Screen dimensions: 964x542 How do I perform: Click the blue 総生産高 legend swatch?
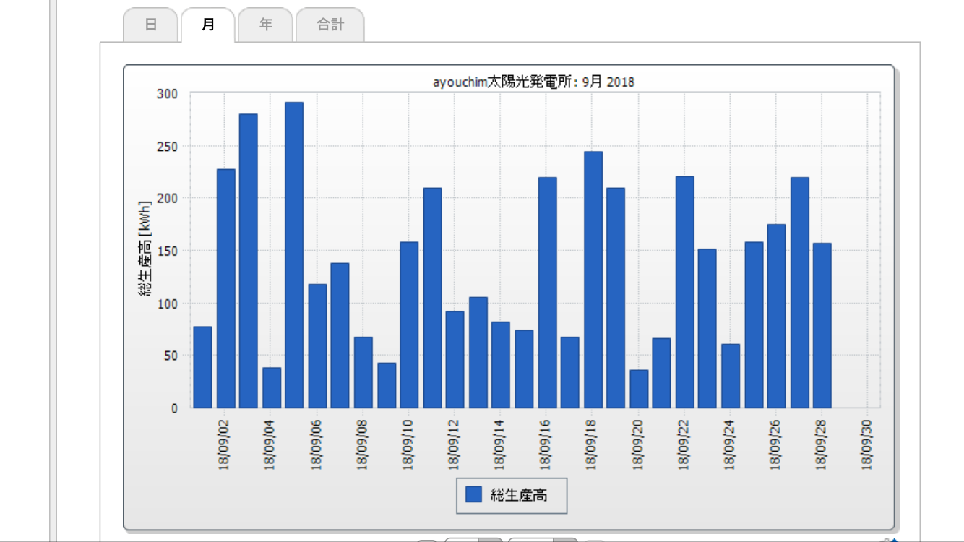(473, 494)
